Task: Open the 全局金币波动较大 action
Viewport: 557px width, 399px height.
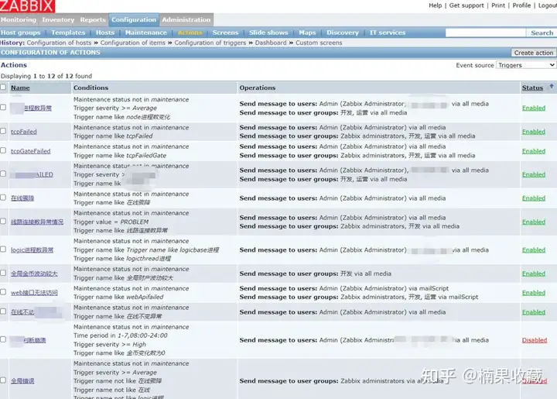Action: click(34, 273)
